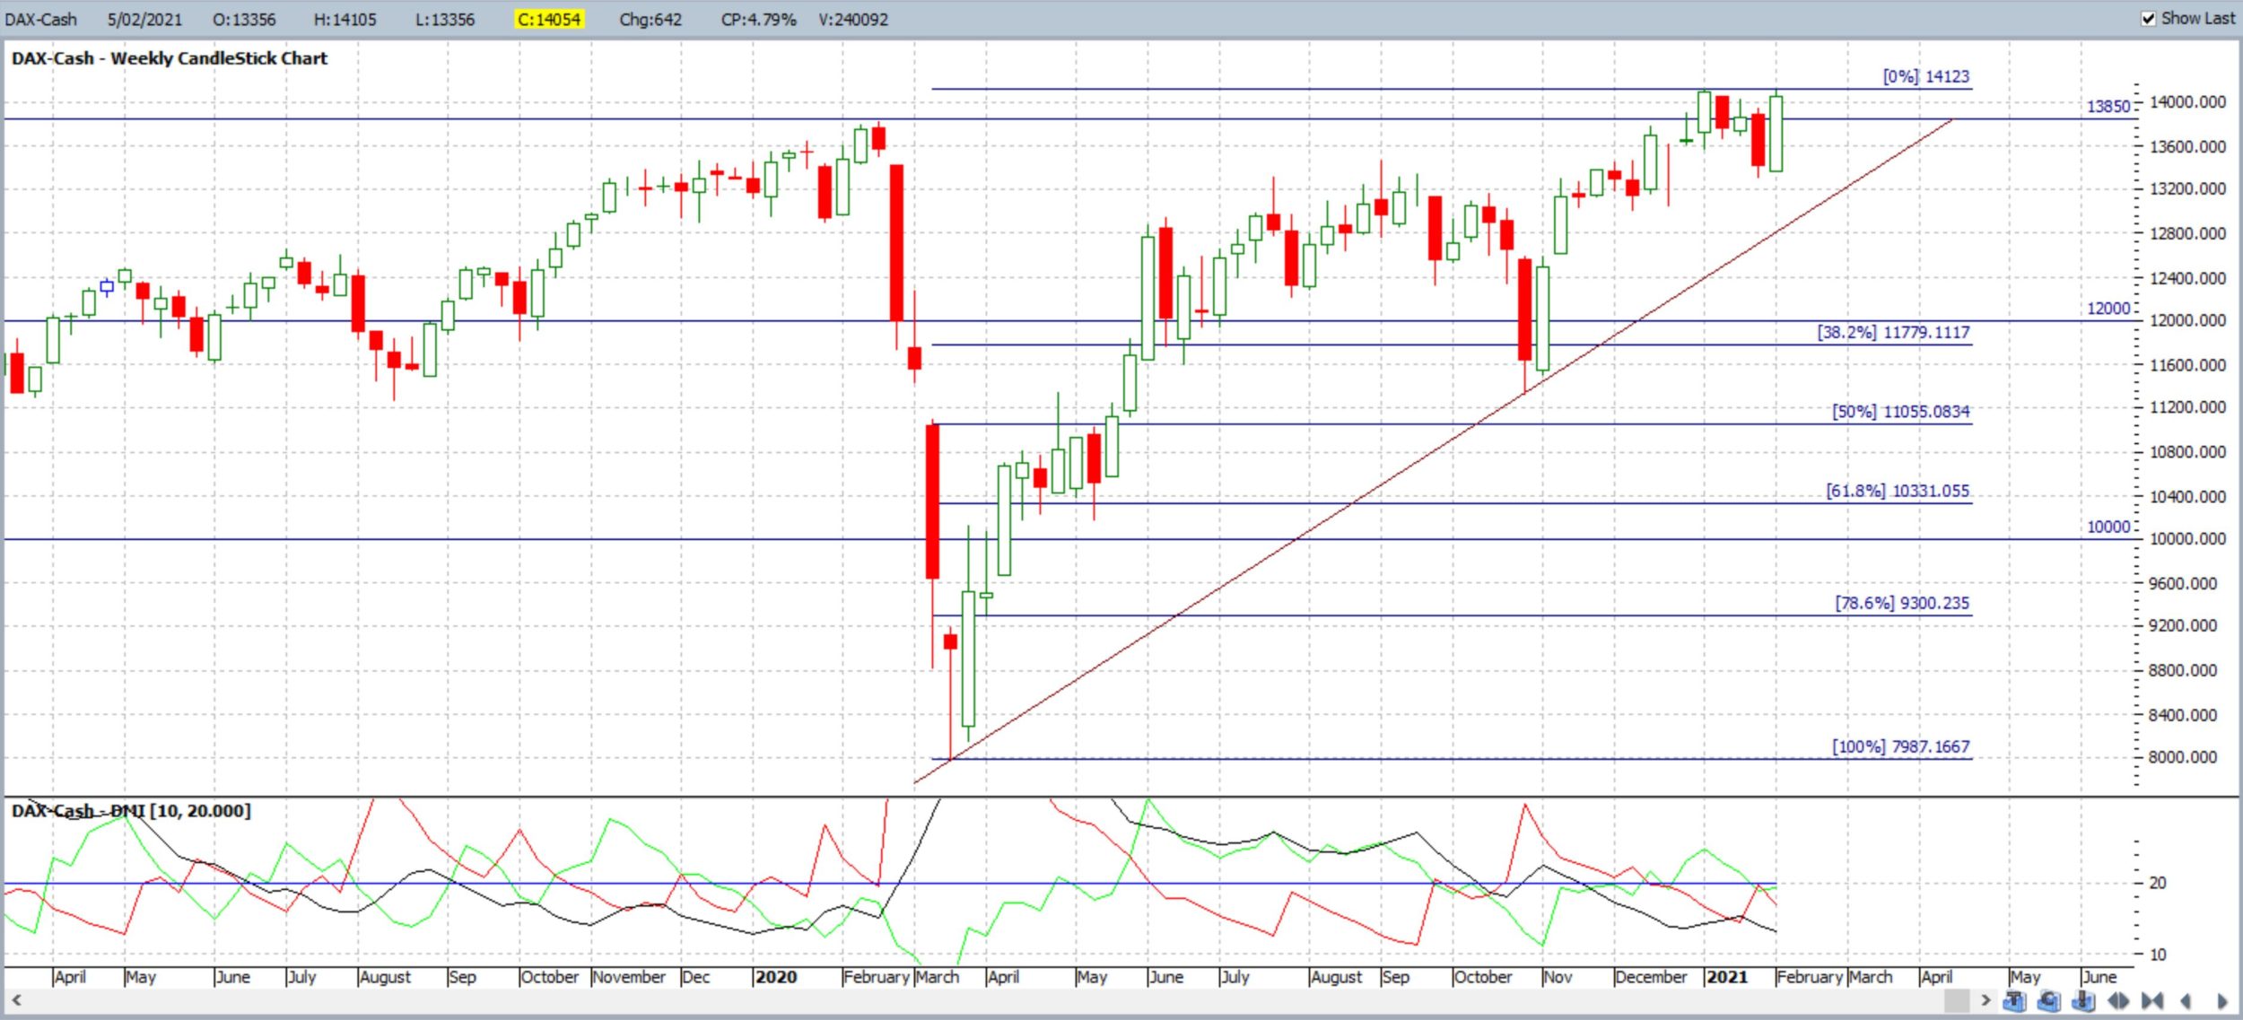Click the [50%] 11055.0834 Fibonacci label
The width and height of the screenshot is (2243, 1020).
click(1901, 411)
